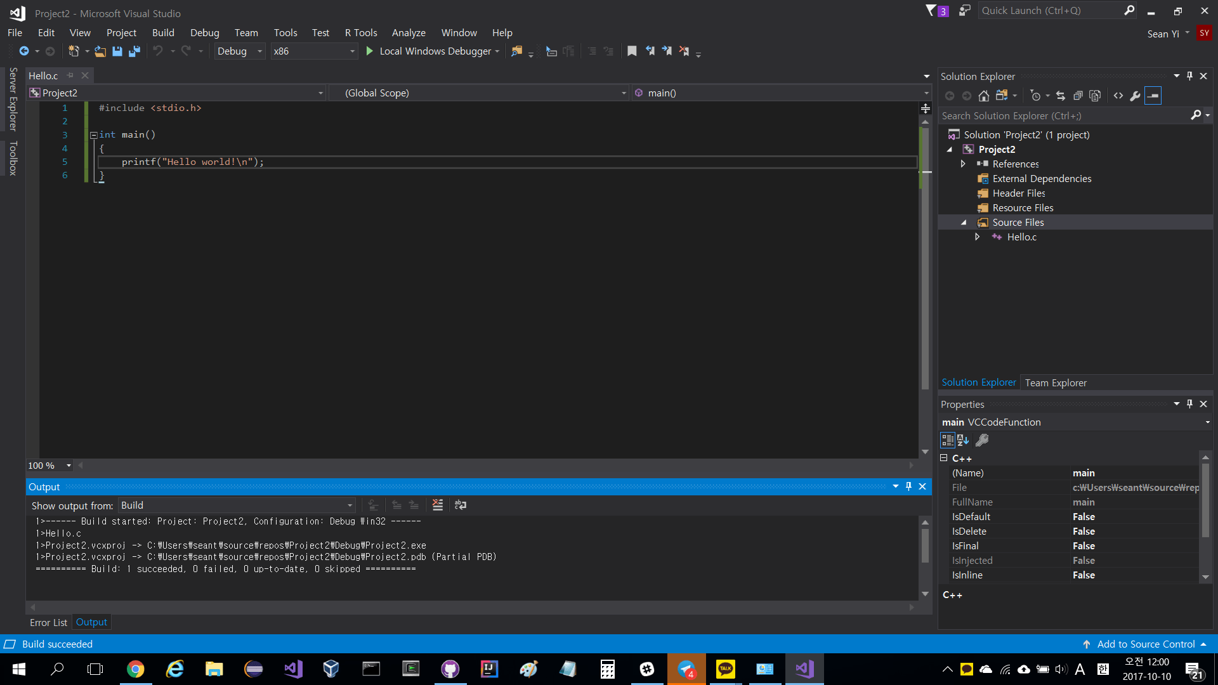Click the Home icon in Solution Explorer

(983, 96)
